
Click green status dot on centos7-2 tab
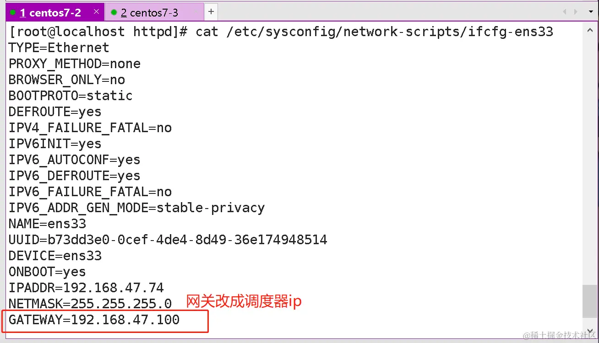[13, 13]
